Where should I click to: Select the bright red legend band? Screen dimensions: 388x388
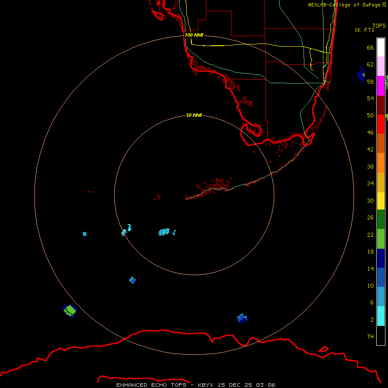coord(381,124)
